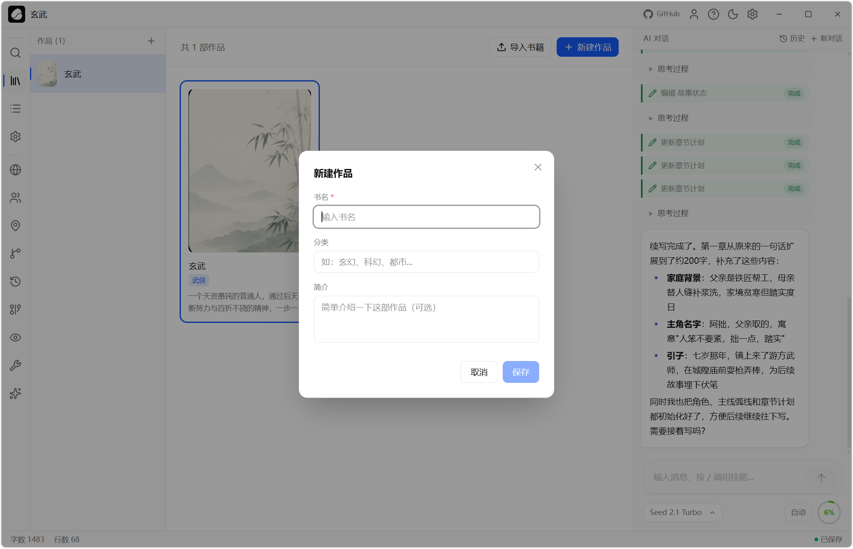The width and height of the screenshot is (853, 549).
Task: Open the characters people sidebar icon
Action: [x=15, y=198]
